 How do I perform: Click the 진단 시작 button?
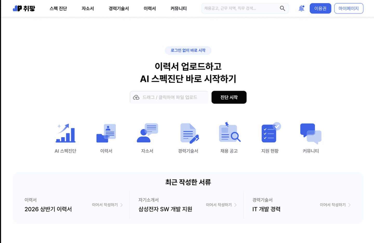click(229, 97)
